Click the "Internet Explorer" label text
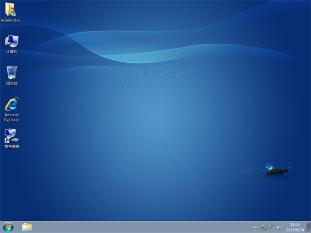 12,117
